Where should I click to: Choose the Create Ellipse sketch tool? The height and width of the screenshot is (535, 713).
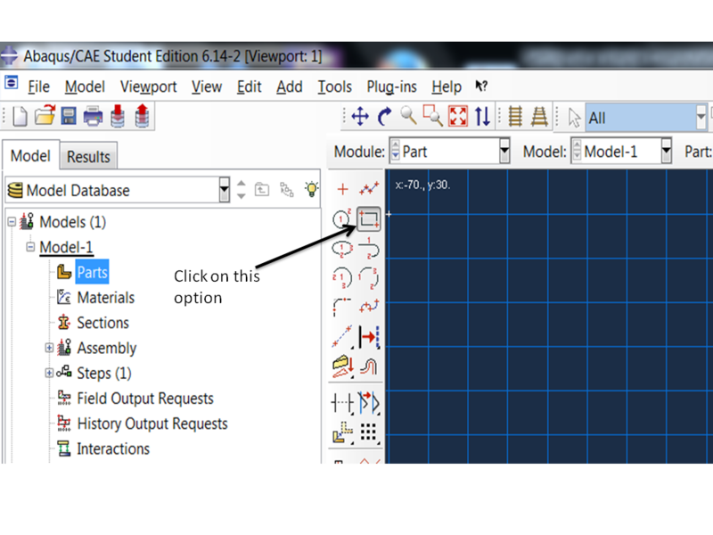341,246
